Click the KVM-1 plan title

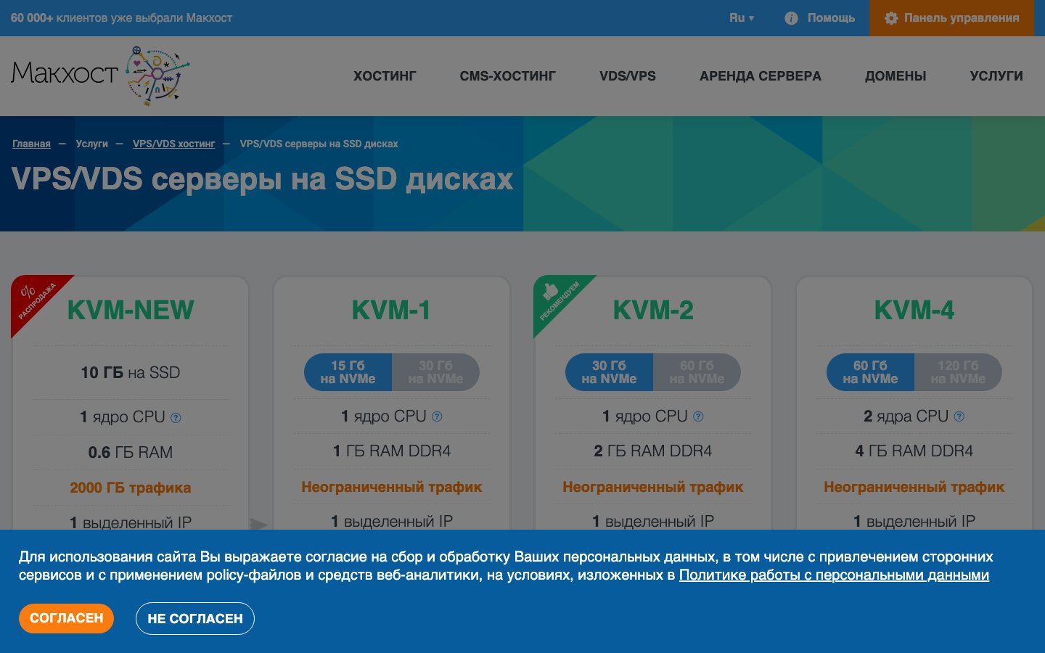click(392, 311)
